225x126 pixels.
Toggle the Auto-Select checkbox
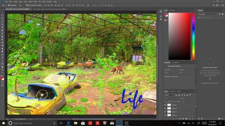pyautogui.click(x=9, y=5)
